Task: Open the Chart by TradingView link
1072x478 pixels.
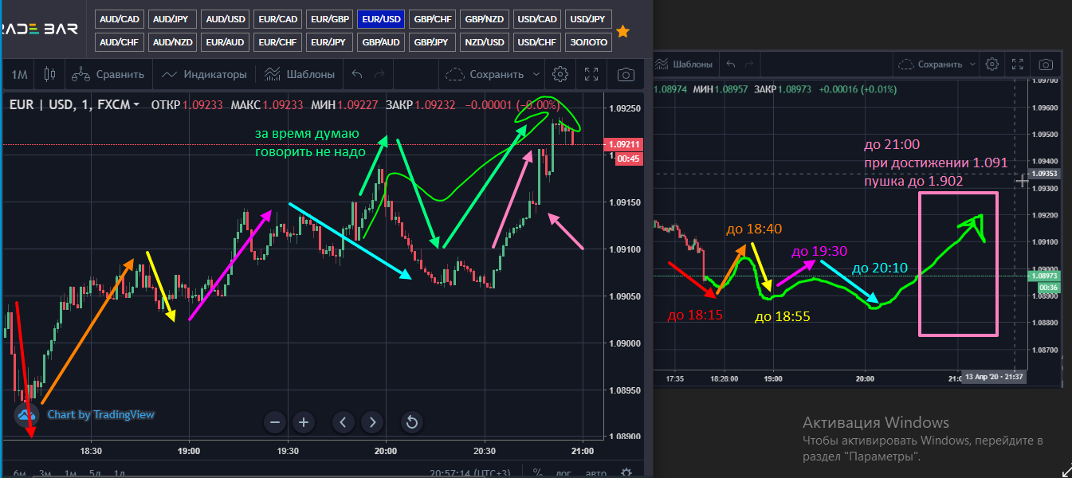Action: pos(100,414)
